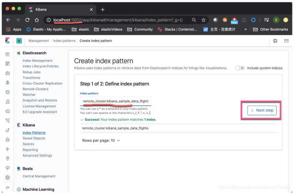Open Visualize from the Kibana side navigation
This screenshot has width=293, height=196.
tap(8, 54)
